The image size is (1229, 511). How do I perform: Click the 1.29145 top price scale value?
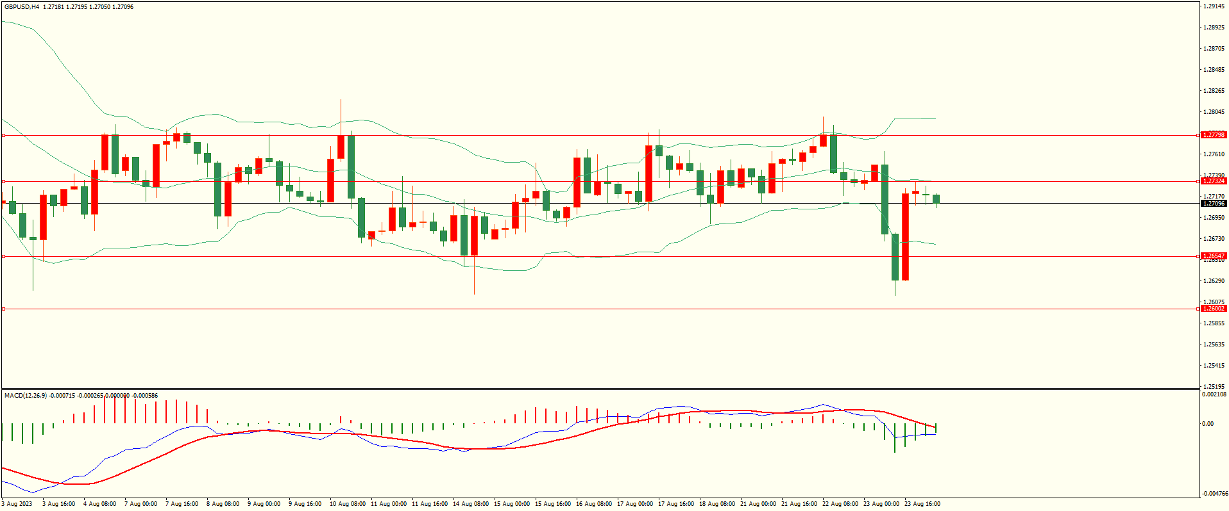(1214, 6)
